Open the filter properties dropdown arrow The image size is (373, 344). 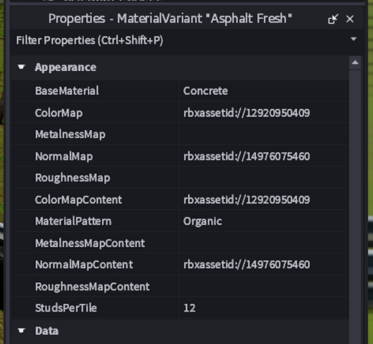pyautogui.click(x=353, y=39)
